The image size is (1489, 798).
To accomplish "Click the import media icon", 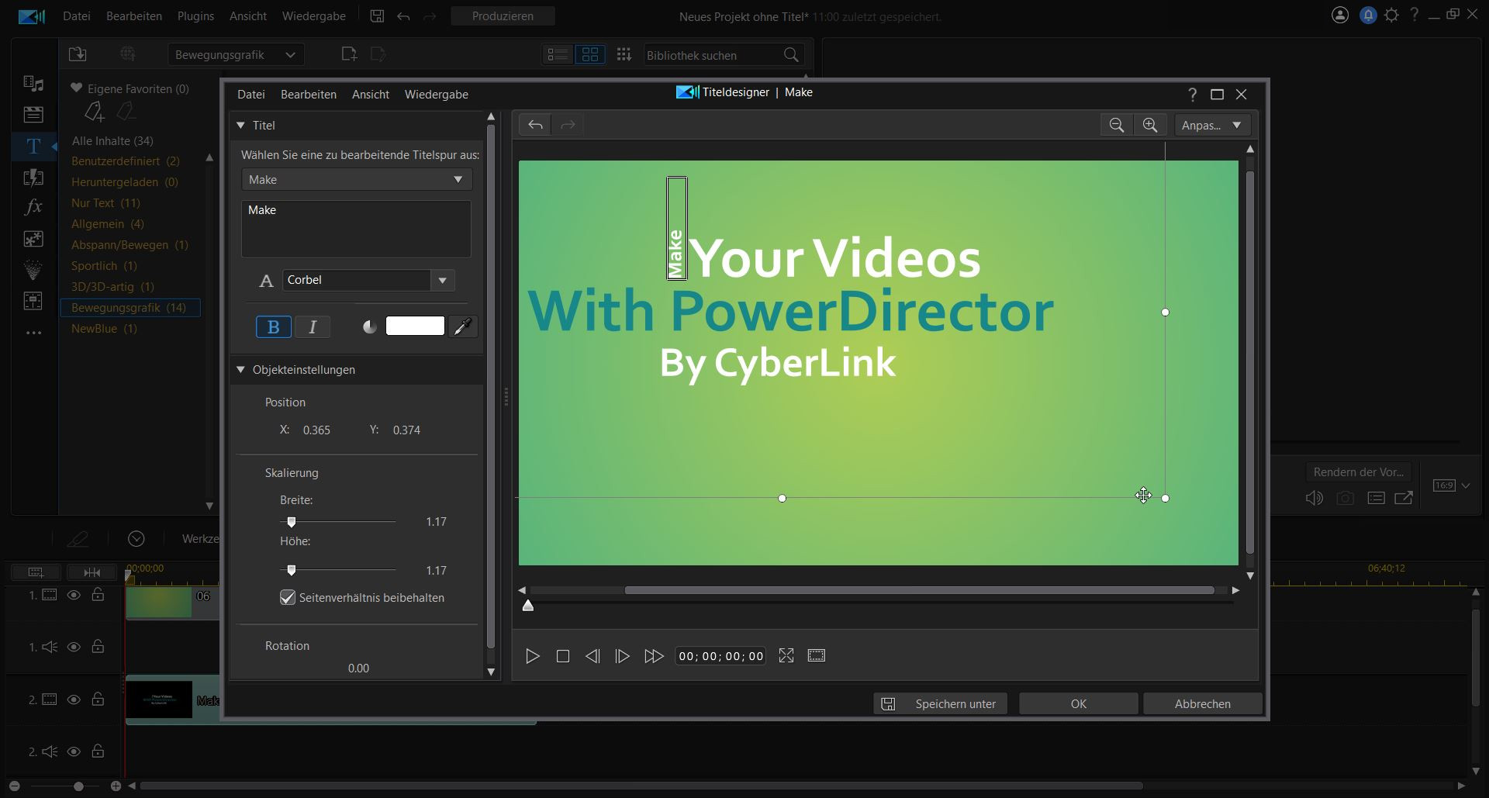I will [x=78, y=54].
